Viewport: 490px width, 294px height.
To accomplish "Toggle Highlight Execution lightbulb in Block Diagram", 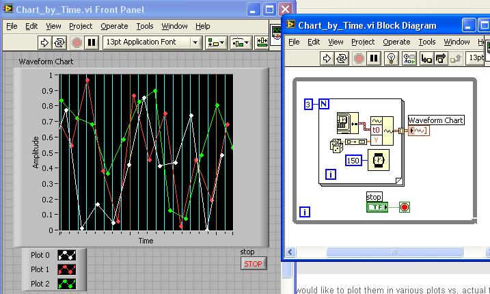I will [x=392, y=58].
